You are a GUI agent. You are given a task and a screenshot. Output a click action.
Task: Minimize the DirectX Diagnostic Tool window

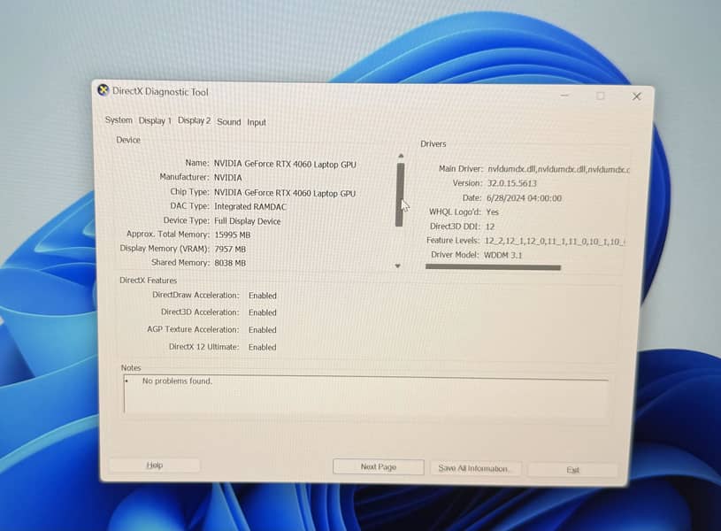tap(564, 96)
